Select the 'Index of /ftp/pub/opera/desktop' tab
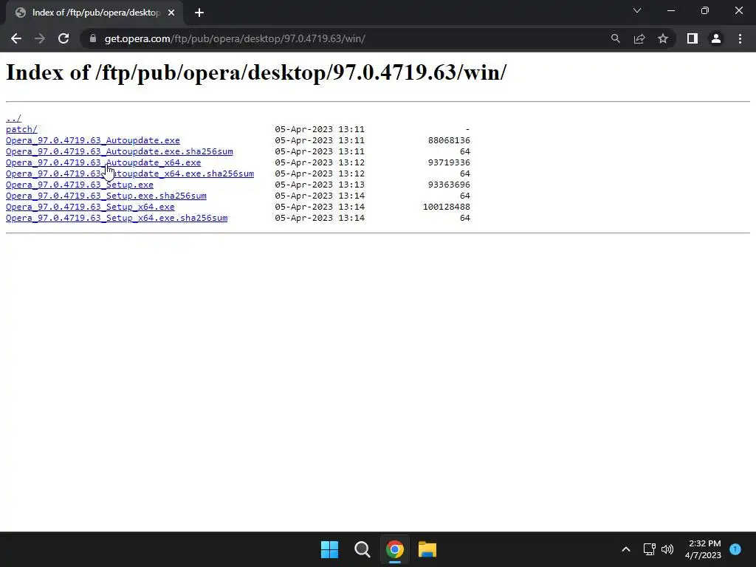Image resolution: width=756 pixels, height=567 pixels. coord(95,13)
